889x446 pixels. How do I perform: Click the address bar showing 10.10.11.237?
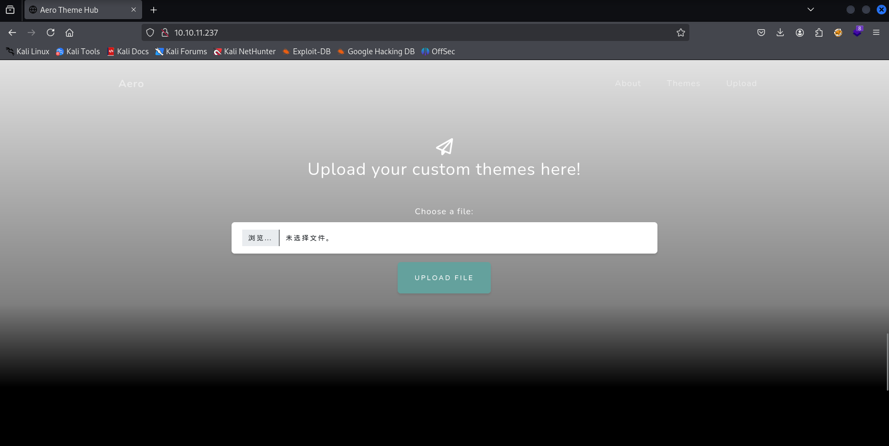(415, 32)
